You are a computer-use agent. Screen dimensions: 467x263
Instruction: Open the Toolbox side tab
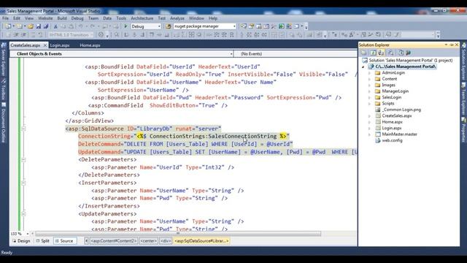(4, 89)
